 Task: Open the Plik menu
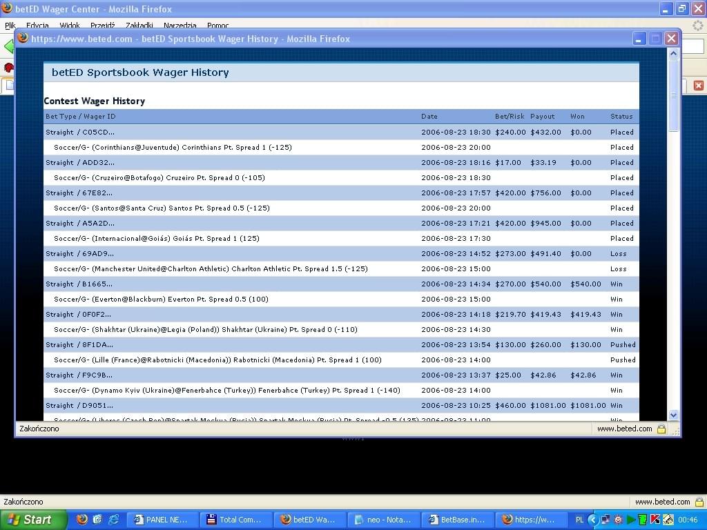10,26
